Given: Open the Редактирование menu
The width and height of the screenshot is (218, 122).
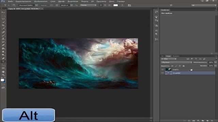Looking at the screenshot, I should [24, 1].
